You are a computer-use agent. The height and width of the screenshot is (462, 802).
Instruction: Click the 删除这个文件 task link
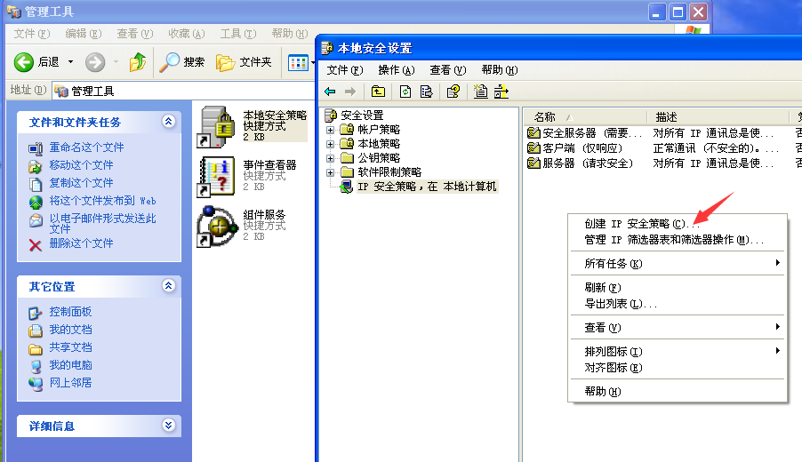point(81,243)
